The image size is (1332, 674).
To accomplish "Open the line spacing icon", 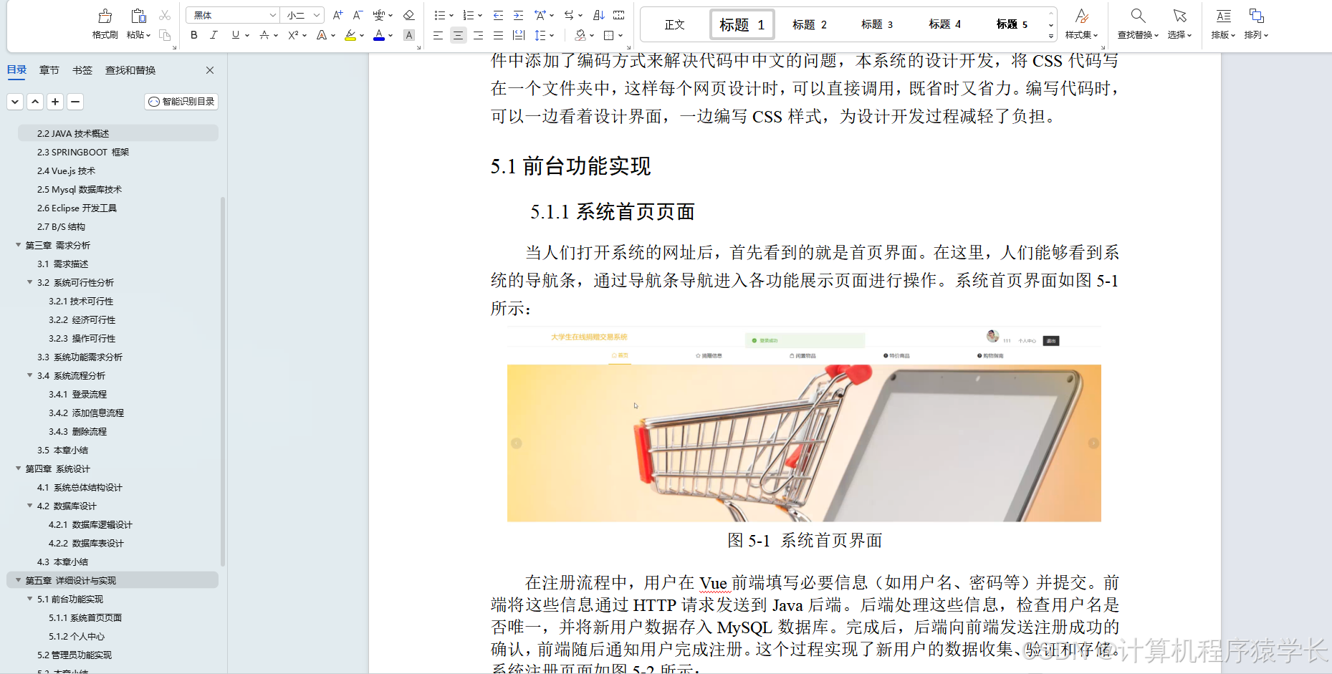I will point(540,35).
